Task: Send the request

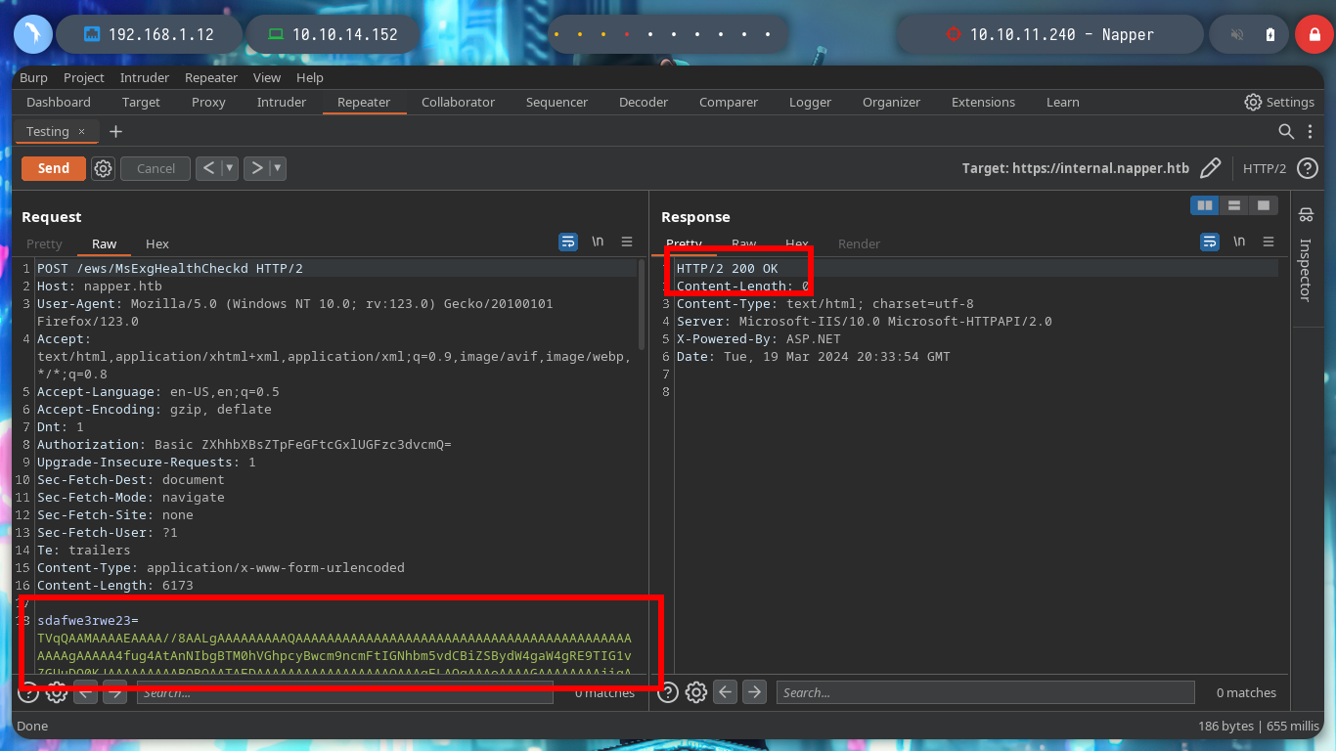Action: pos(54,168)
